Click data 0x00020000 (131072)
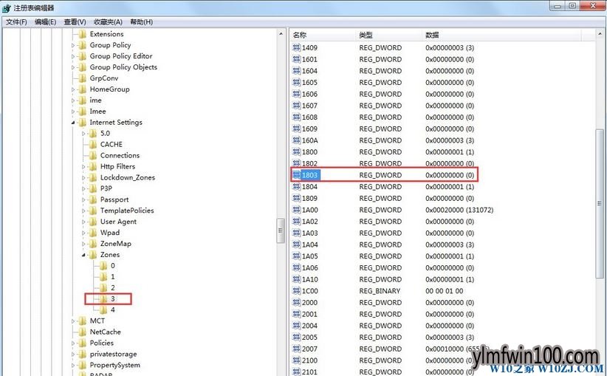 click(459, 210)
